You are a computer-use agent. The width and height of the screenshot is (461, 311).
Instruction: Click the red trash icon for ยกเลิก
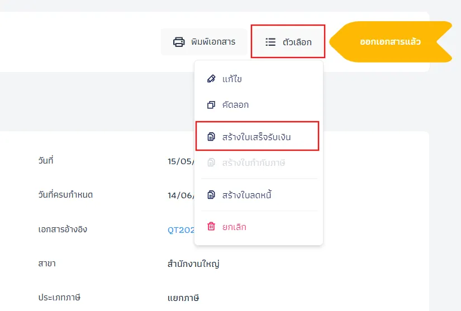click(211, 227)
